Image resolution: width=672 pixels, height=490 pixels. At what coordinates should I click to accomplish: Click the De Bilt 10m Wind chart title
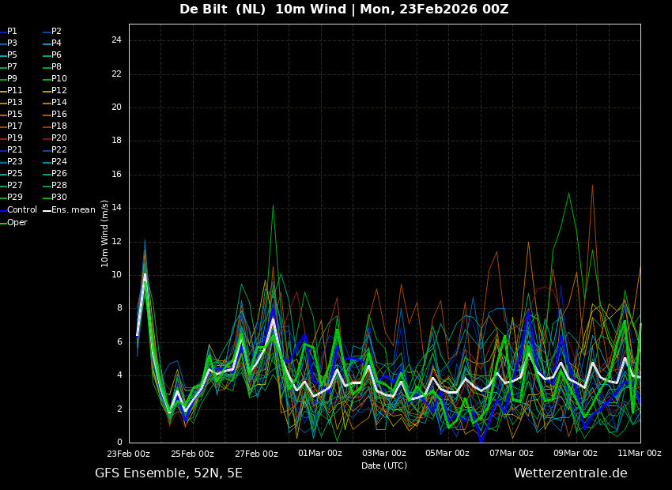344,9
